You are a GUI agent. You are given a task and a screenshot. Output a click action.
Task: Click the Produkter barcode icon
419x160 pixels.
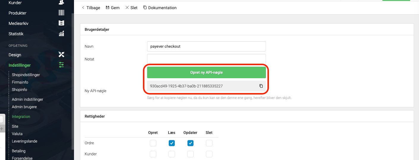tap(61, 13)
